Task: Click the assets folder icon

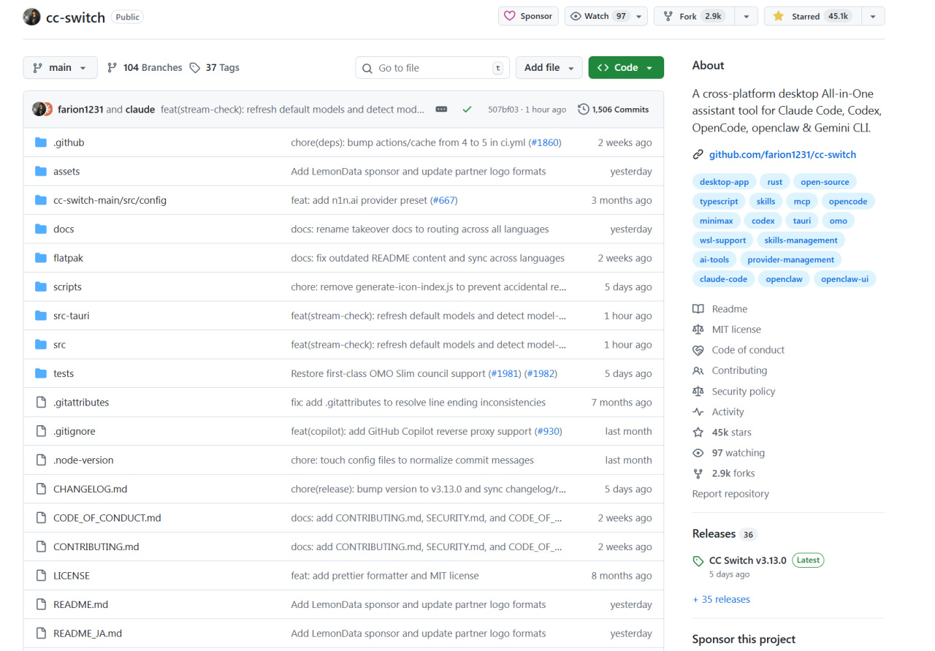Action: [x=41, y=172]
